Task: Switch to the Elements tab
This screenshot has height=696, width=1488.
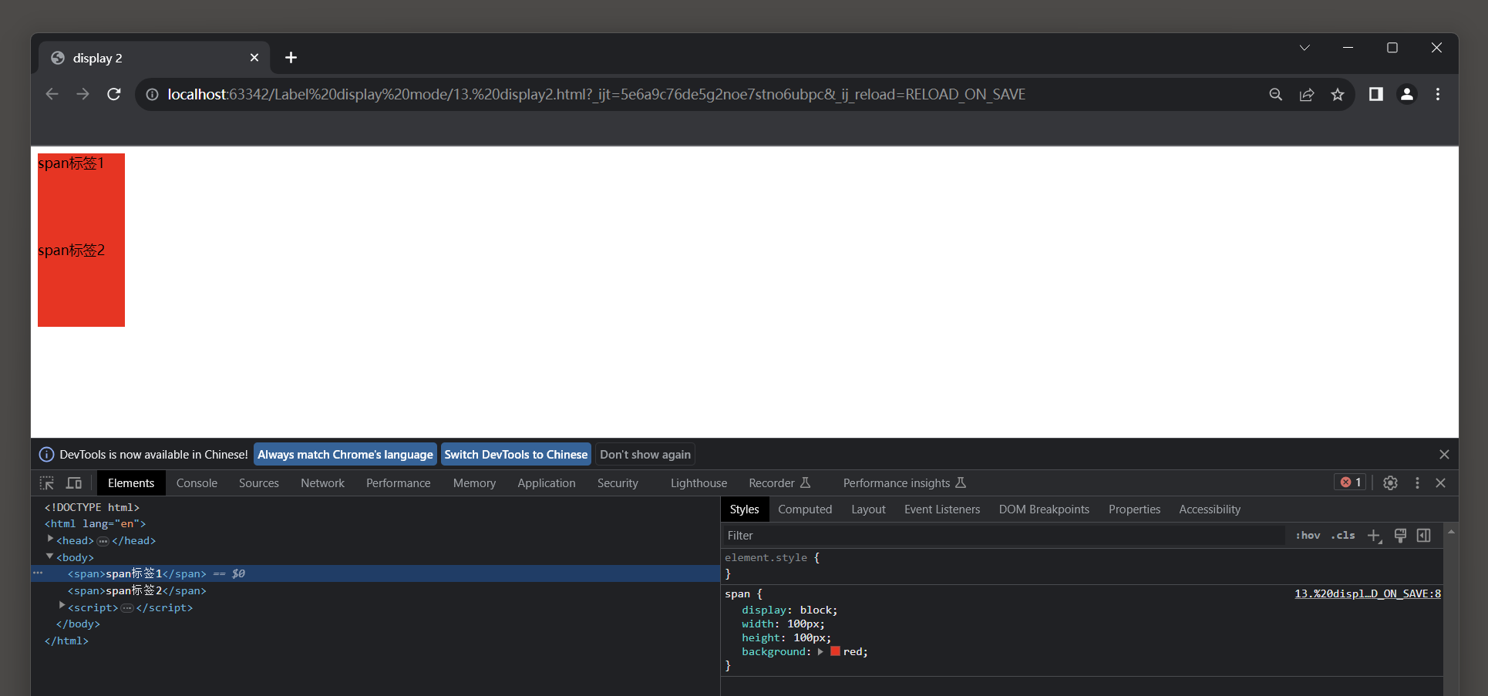Action: pos(131,483)
